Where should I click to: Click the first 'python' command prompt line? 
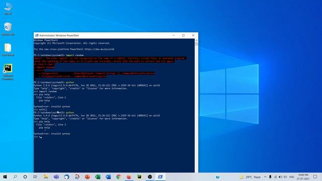pos(54,82)
